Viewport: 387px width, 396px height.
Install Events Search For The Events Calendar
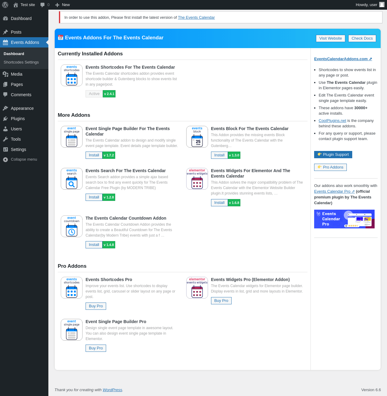coord(94,197)
